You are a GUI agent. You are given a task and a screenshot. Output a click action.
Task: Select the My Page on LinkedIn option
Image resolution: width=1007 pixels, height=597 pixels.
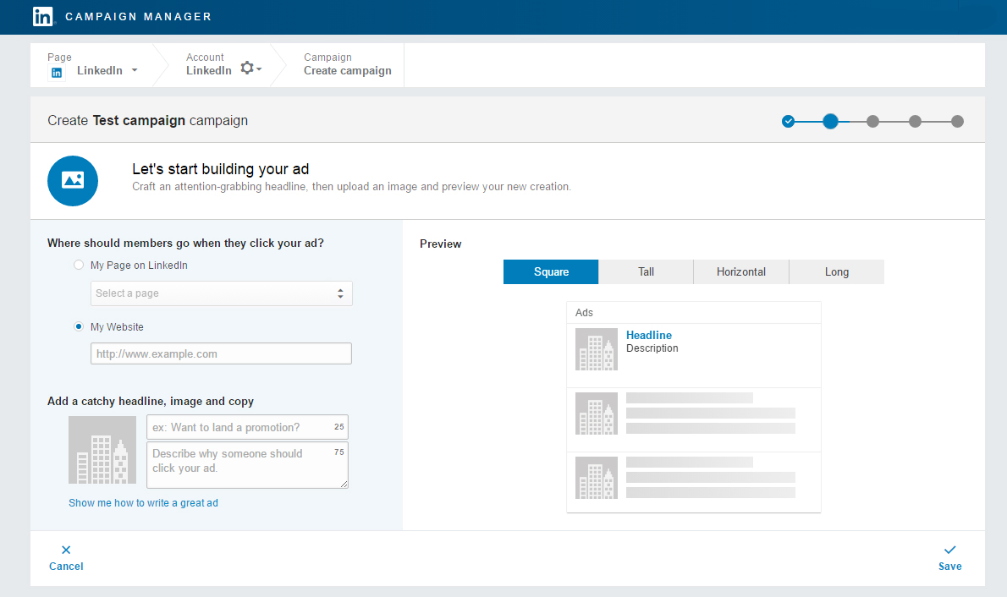79,264
